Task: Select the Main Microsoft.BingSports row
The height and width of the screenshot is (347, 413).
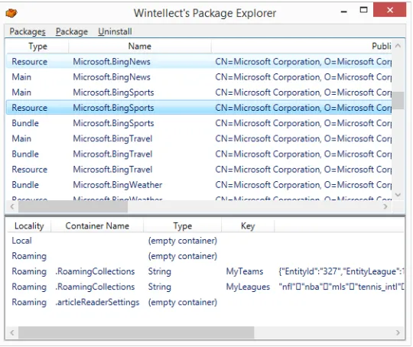Action: click(x=199, y=92)
